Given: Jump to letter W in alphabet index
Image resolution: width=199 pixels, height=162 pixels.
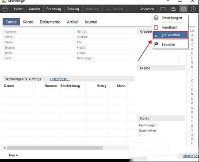Looking at the screenshot, I should click(192, 135).
